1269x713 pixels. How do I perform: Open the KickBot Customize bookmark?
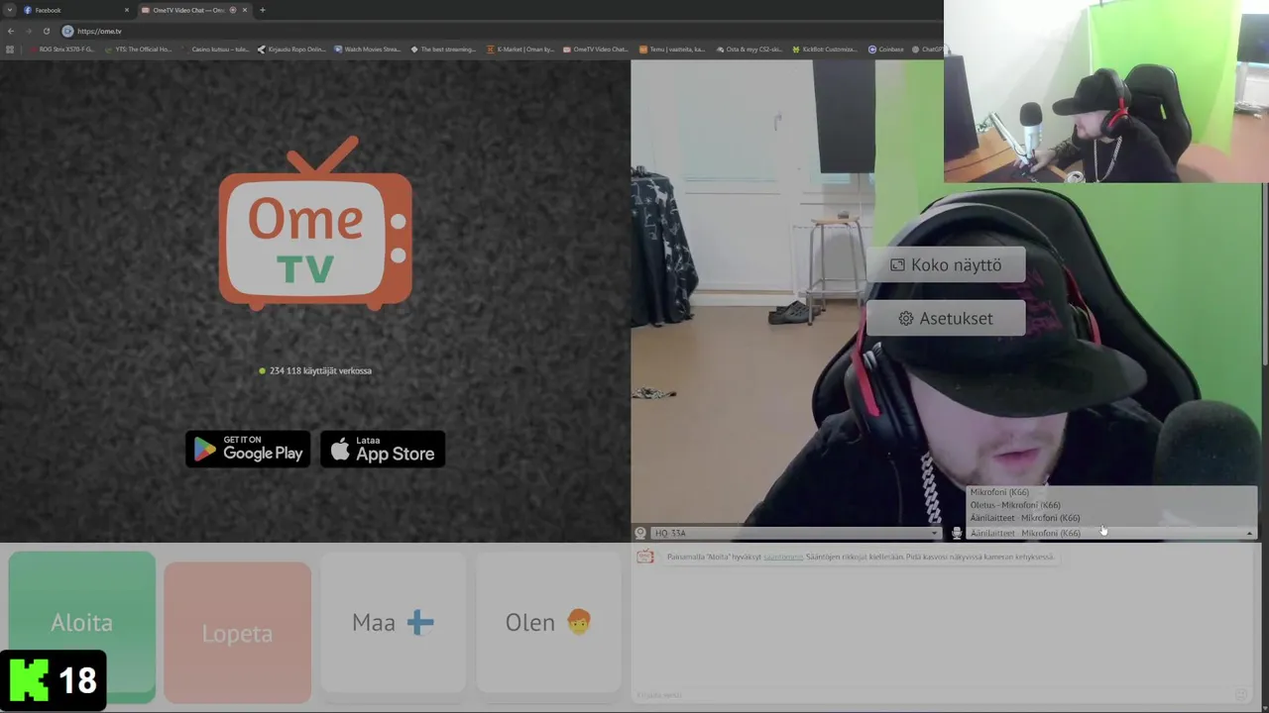[x=825, y=49]
